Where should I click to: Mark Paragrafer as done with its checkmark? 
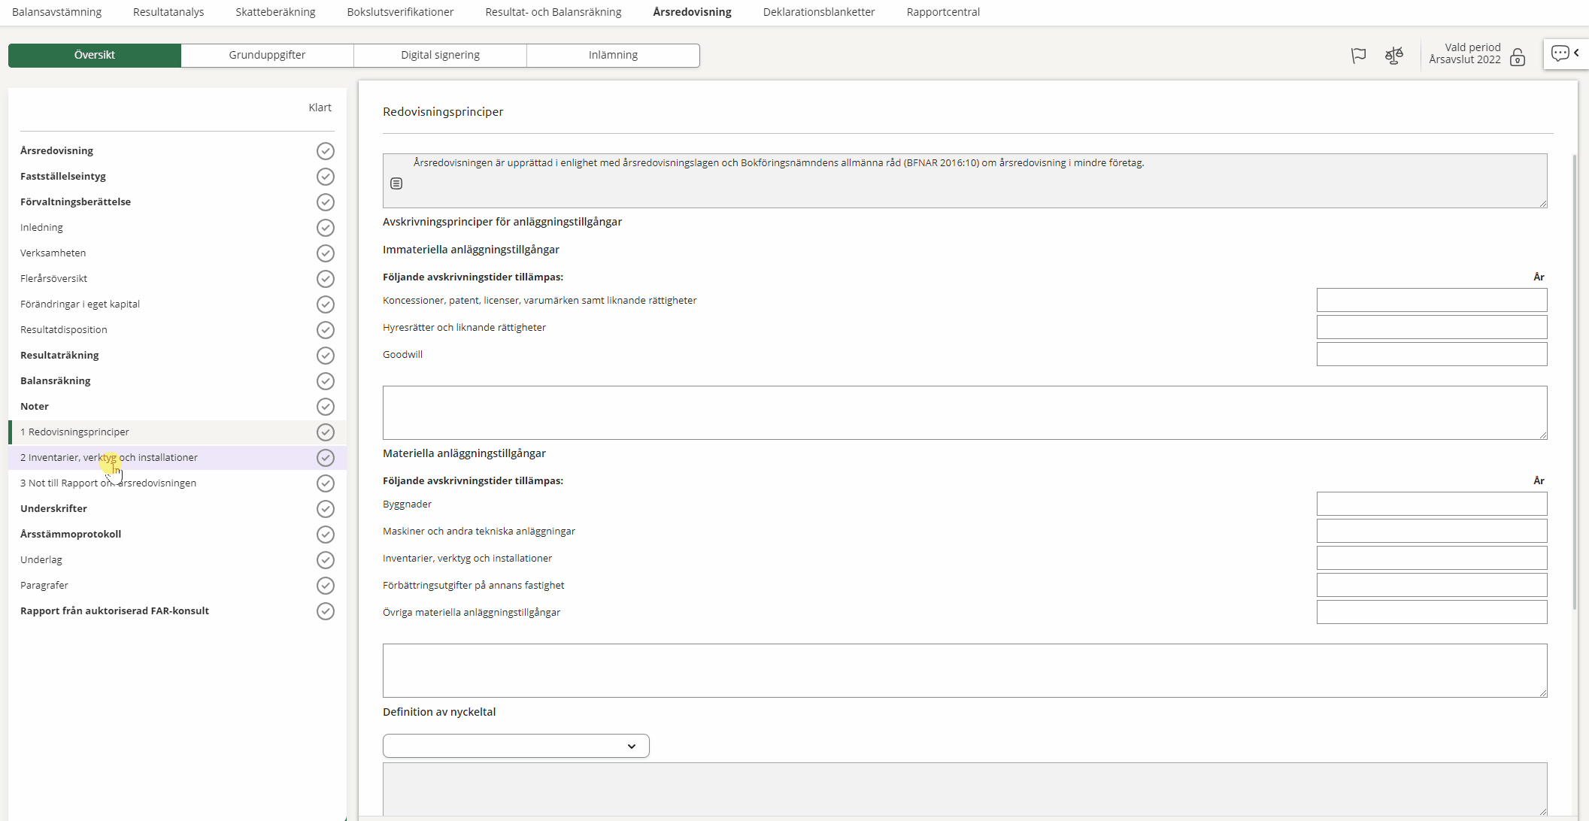coord(325,586)
